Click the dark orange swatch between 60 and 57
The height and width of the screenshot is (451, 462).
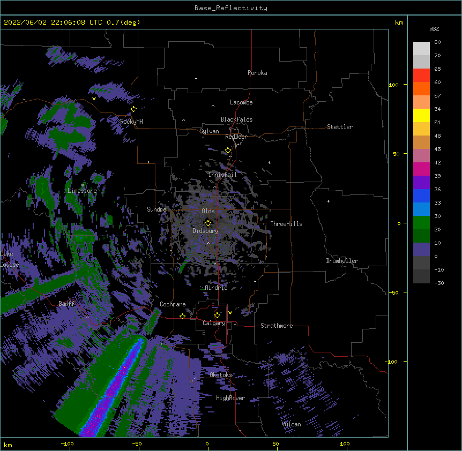[421, 88]
